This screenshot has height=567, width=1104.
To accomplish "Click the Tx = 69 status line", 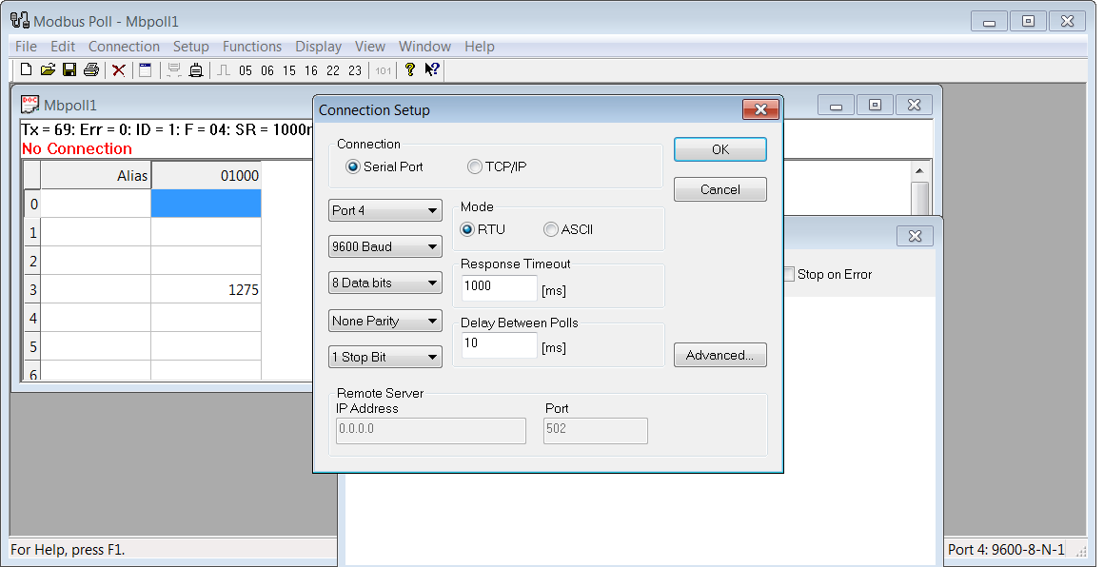I will [x=167, y=130].
